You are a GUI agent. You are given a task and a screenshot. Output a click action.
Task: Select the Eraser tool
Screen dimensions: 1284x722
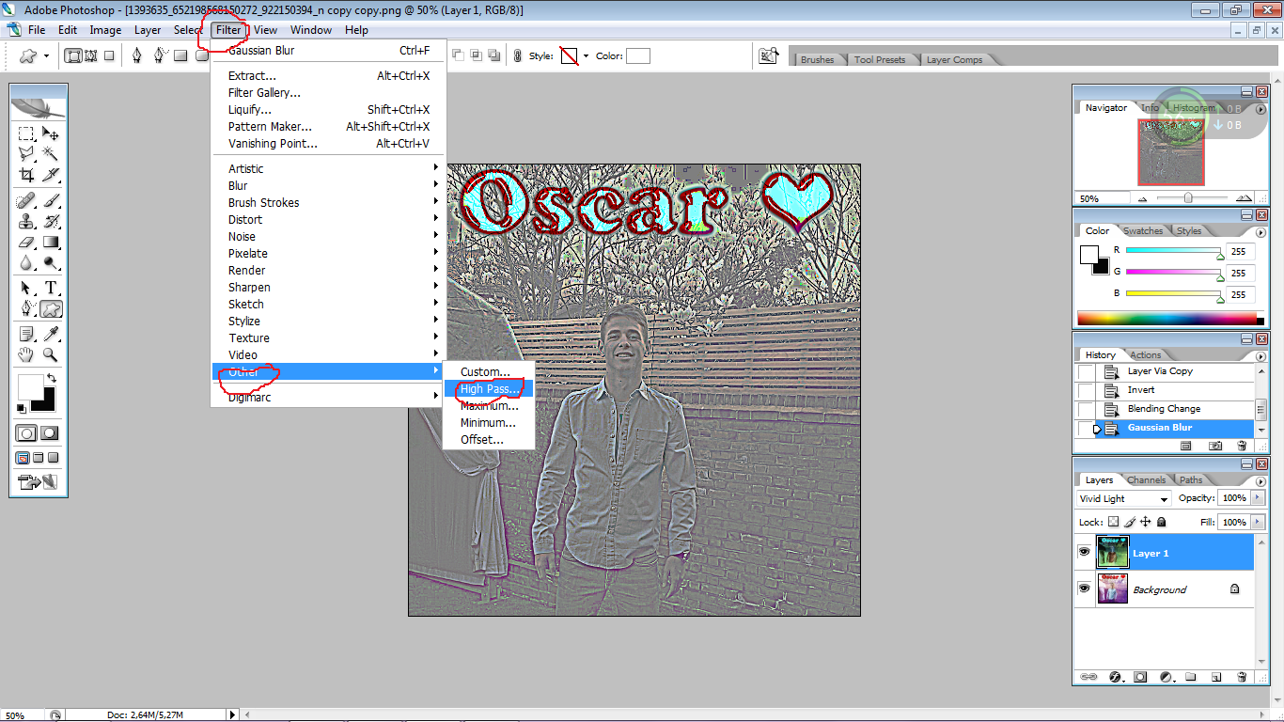(x=26, y=242)
